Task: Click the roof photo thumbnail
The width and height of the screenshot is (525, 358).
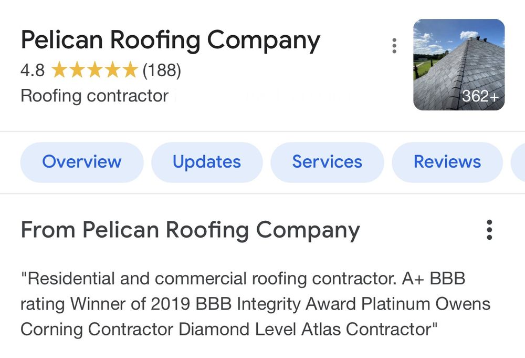Action: tap(458, 63)
